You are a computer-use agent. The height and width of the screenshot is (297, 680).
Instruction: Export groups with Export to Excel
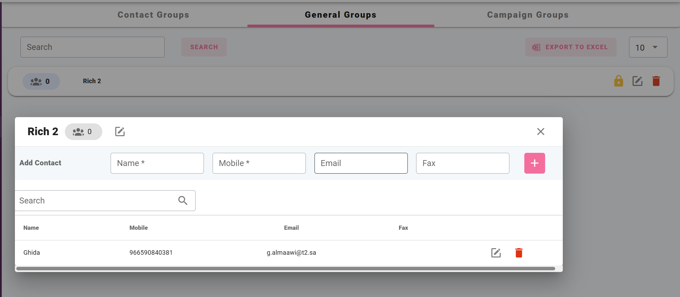tap(571, 47)
